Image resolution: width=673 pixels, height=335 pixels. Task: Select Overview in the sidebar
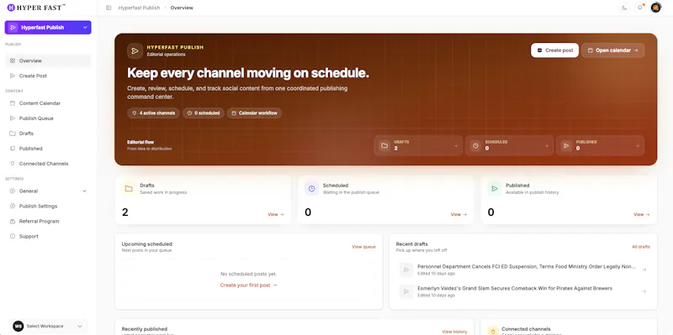click(x=48, y=60)
